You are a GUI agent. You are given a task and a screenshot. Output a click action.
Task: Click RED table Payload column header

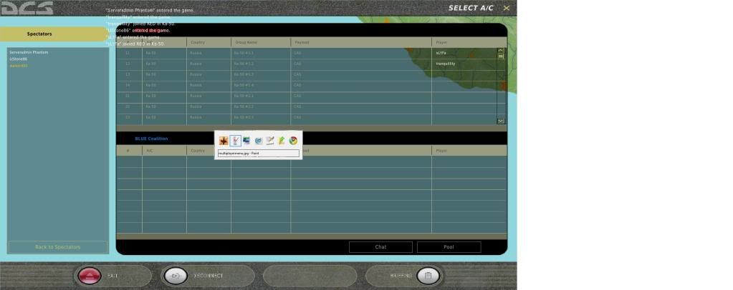point(360,42)
